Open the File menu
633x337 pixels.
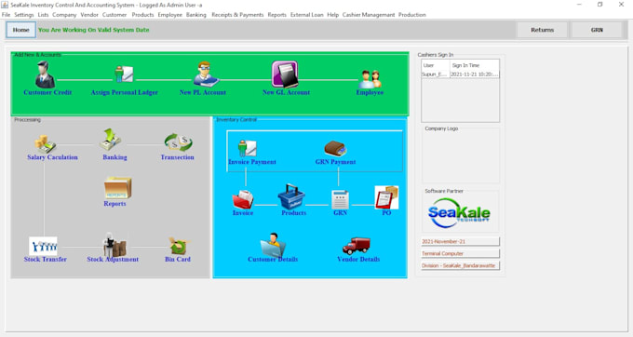(7, 15)
